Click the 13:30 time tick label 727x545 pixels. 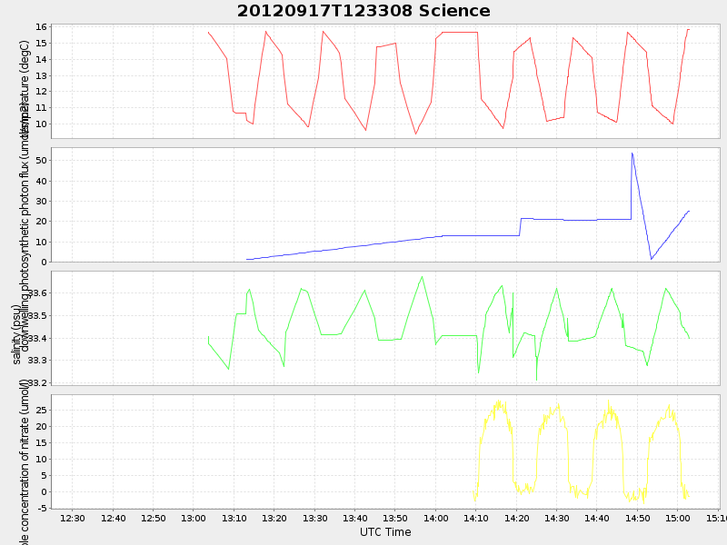pos(314,518)
